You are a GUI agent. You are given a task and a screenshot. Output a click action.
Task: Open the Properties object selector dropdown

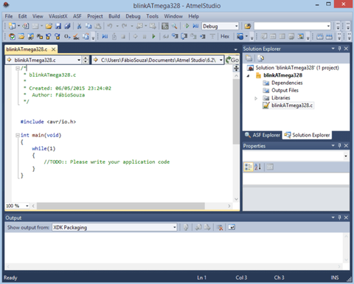(346, 156)
